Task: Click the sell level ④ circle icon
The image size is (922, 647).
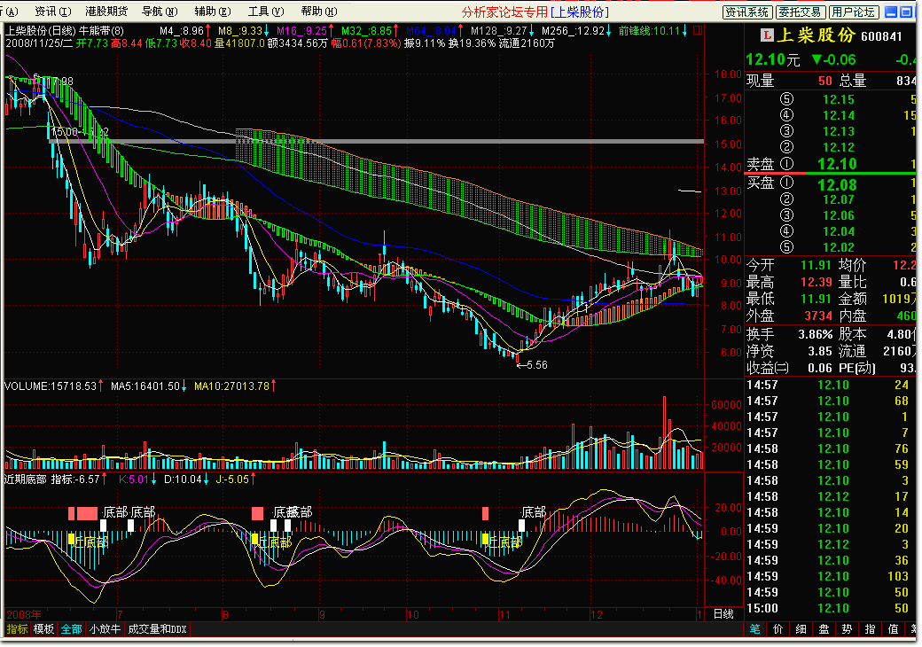Action: (x=786, y=115)
